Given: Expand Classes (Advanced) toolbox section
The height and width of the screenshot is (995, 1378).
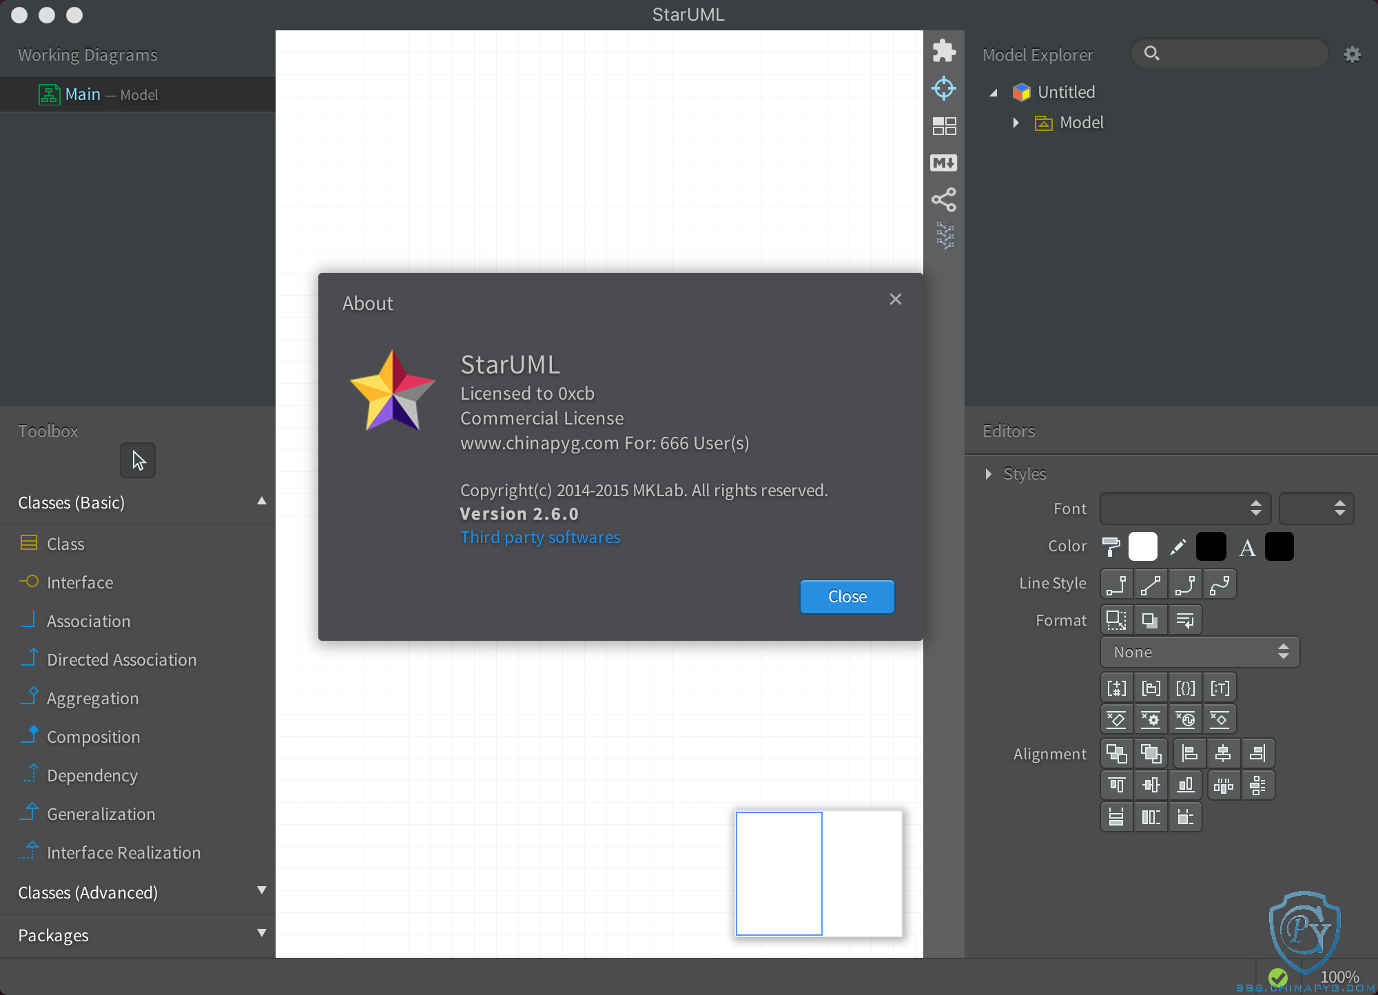Looking at the screenshot, I should click(x=262, y=890).
